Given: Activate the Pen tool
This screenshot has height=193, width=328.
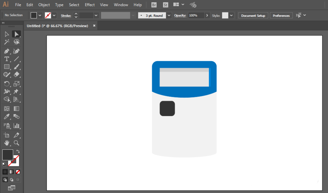Looking at the screenshot, I should [x=7, y=51].
